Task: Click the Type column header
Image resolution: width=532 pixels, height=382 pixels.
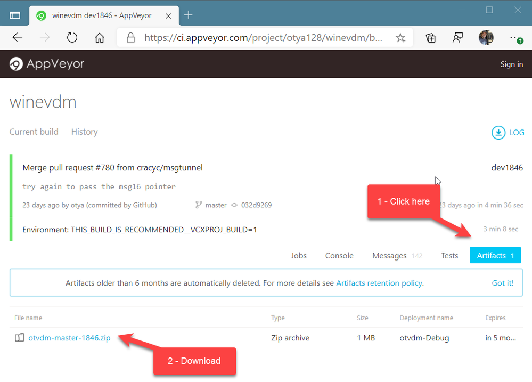Action: click(277, 318)
